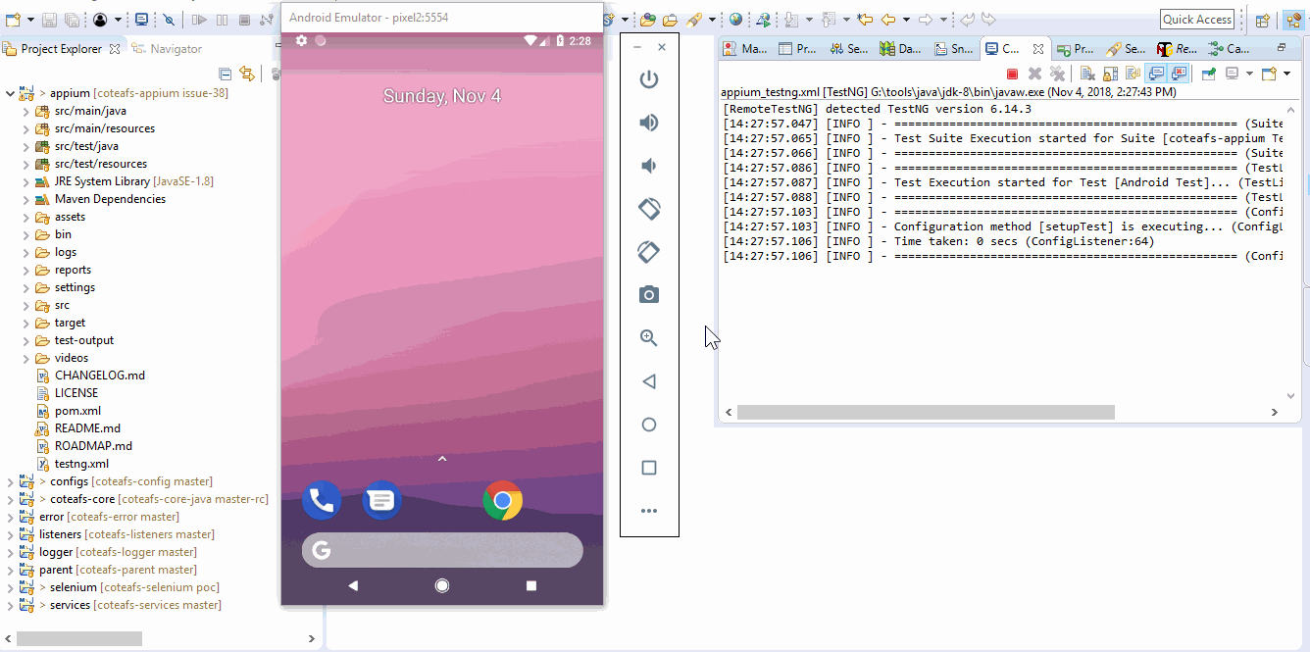Take an emulator screenshot with the camera icon

tap(648, 295)
